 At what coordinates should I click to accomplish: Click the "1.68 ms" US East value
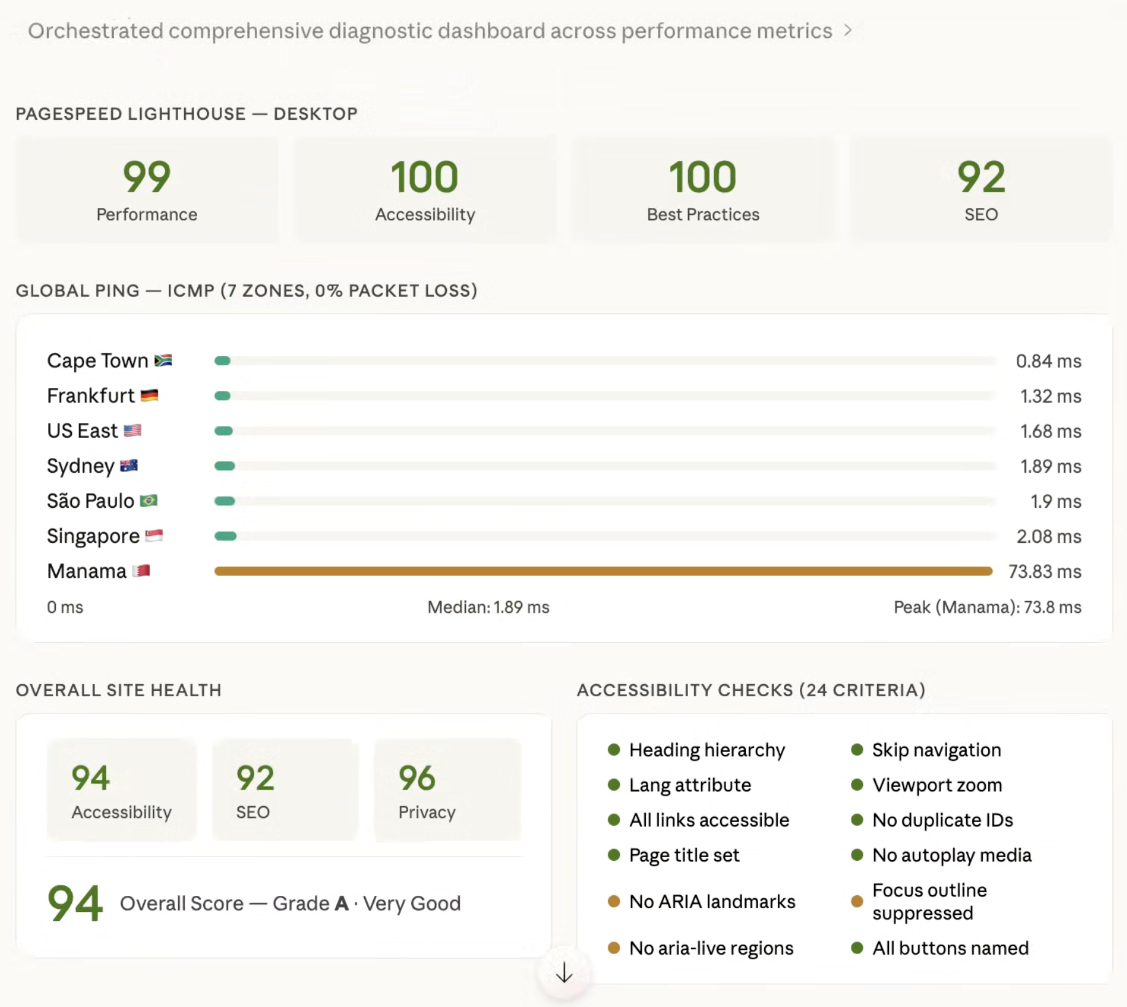click(x=1051, y=431)
